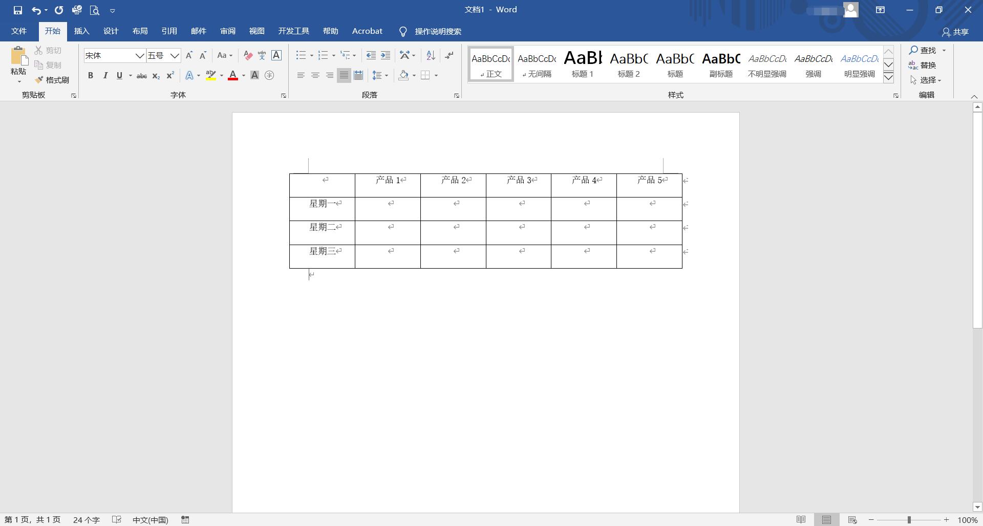Switch to the Insert (插入) tab
This screenshot has width=983, height=526.
(x=81, y=31)
